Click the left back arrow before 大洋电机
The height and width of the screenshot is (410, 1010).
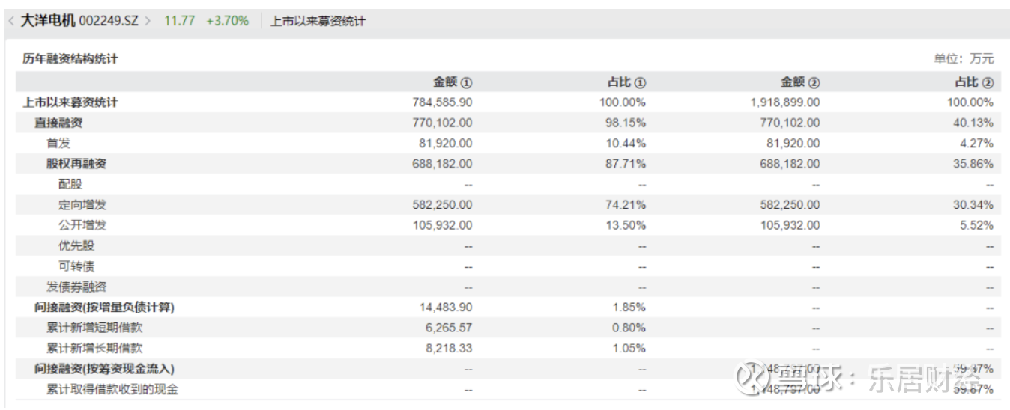click(10, 22)
